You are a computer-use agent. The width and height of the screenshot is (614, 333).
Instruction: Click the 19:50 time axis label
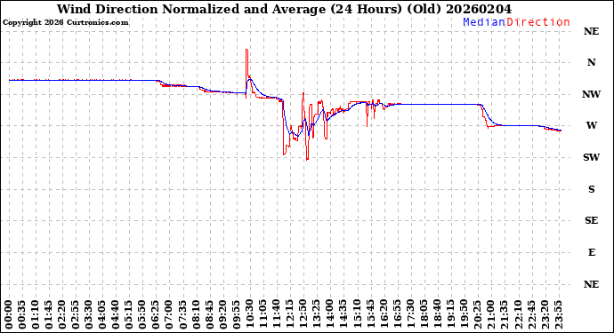click(464, 314)
